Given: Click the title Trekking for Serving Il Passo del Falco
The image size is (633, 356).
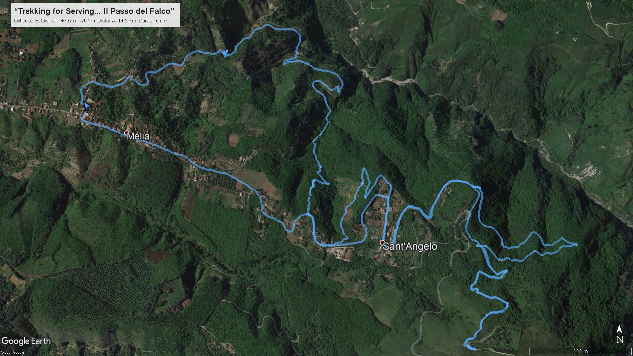Looking at the screenshot, I should point(95,11).
